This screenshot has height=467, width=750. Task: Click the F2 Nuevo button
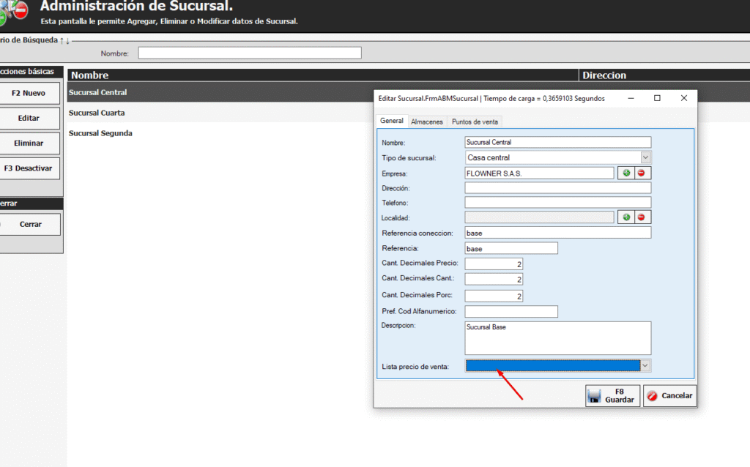[x=29, y=94]
